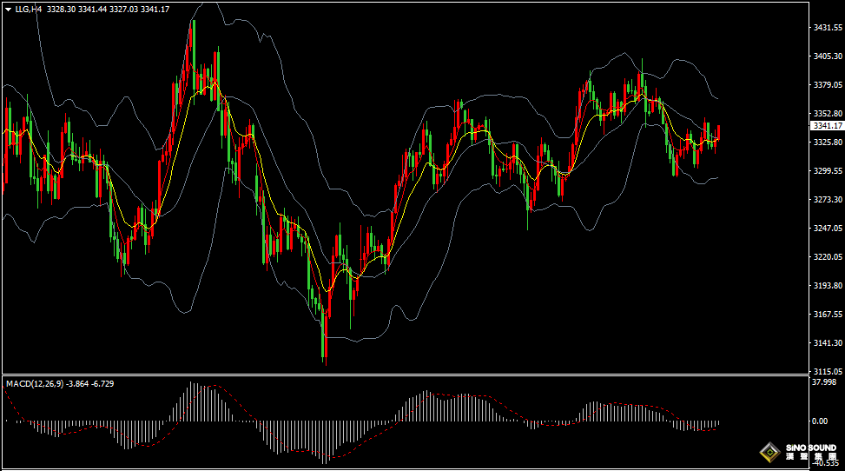Click the 3379.05 price axis label
This screenshot has width=845, height=471.
826,85
